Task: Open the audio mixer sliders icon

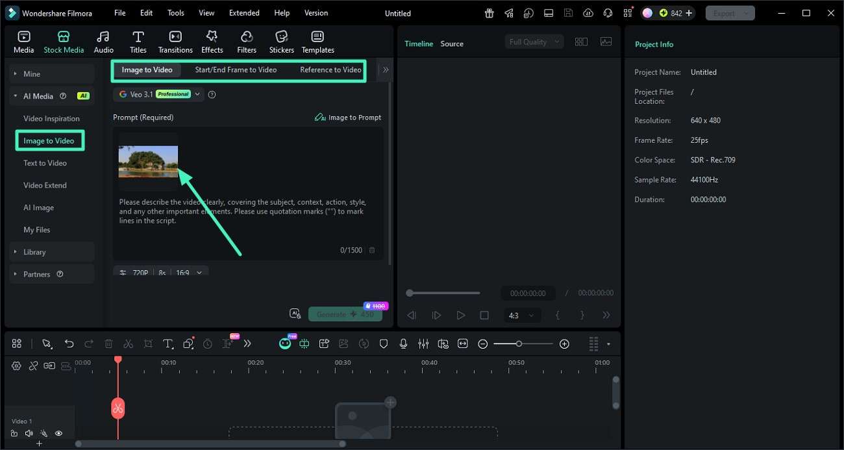Action: pos(423,344)
